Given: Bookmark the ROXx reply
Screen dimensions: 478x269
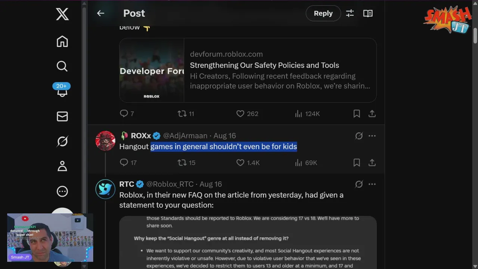Looking at the screenshot, I should point(357,163).
